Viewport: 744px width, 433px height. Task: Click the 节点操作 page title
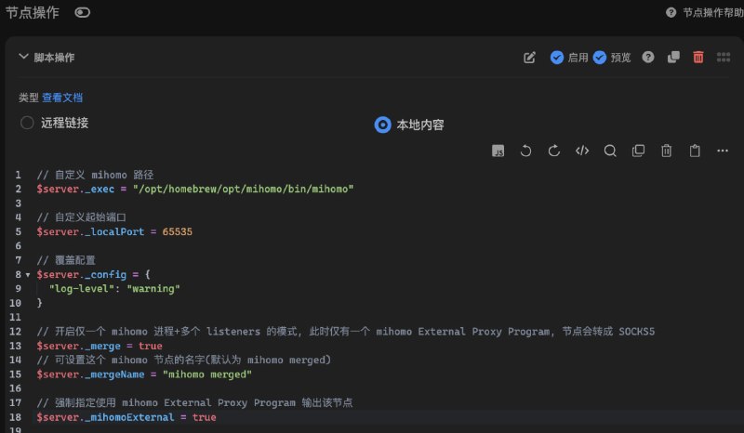point(33,13)
